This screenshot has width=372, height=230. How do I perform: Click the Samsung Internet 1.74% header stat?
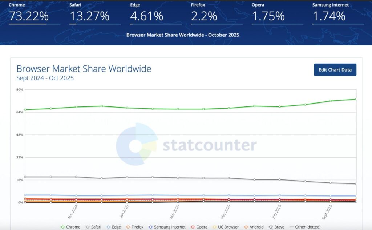click(329, 16)
